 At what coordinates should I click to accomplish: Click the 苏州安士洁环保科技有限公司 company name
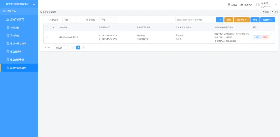[236, 34]
